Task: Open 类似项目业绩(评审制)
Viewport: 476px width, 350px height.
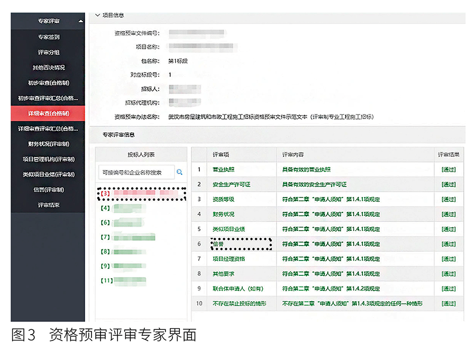Action: pos(48,174)
